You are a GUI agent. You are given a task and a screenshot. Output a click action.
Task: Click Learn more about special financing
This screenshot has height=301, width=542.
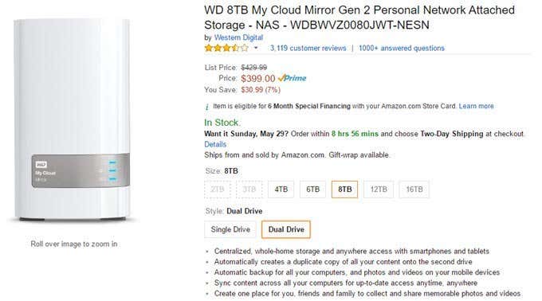coord(477,107)
